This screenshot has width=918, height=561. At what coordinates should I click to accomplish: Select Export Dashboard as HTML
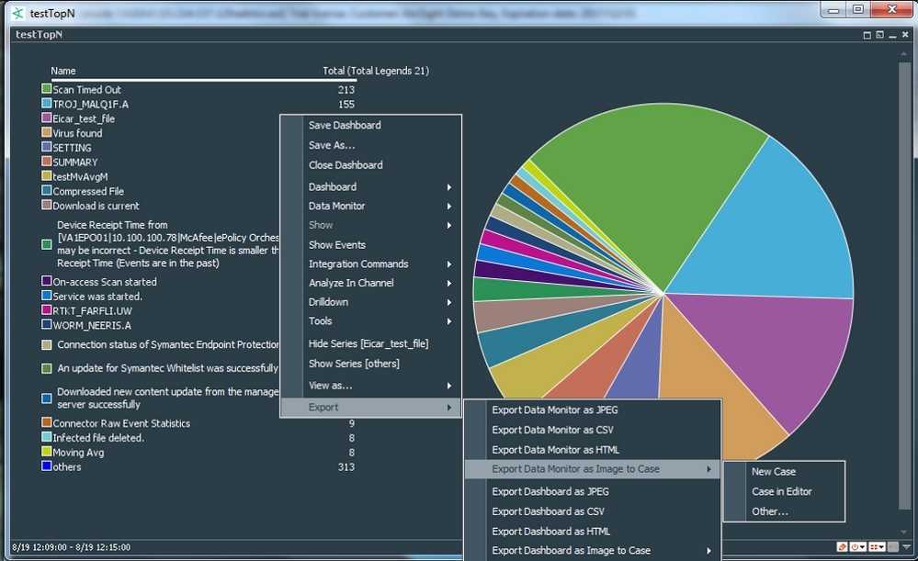593,532
